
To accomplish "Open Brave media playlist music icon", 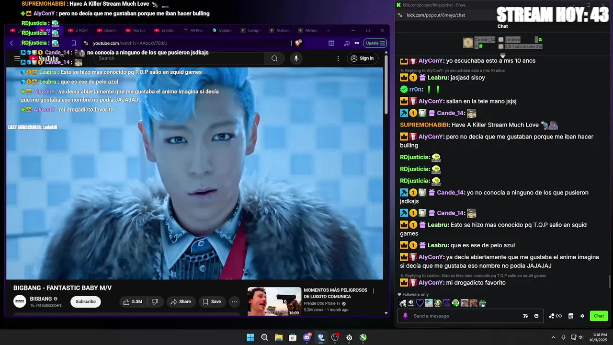I will point(347,43).
